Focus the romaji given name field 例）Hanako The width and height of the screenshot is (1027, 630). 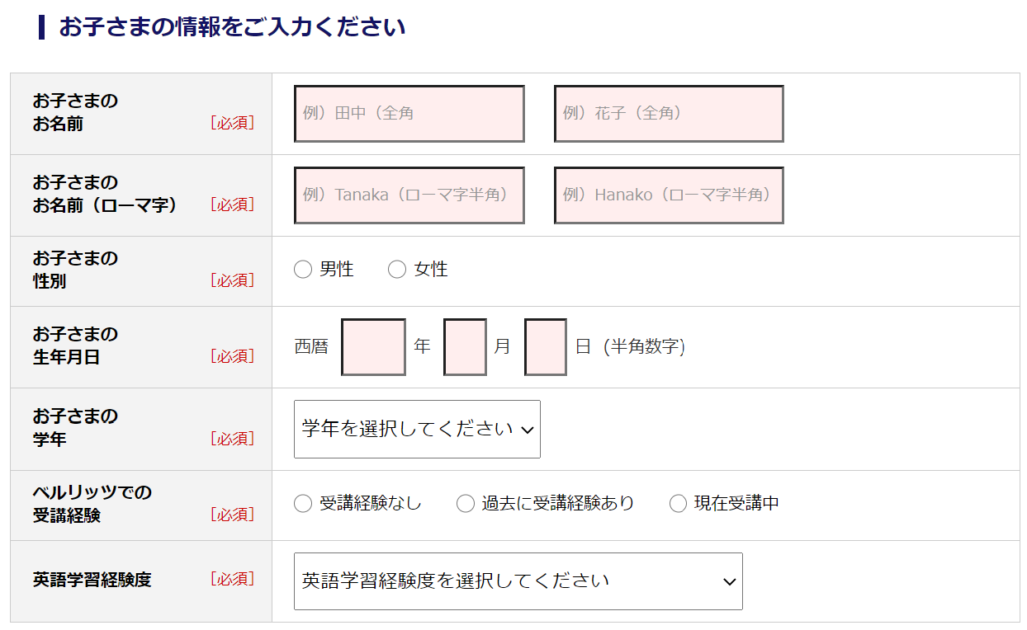click(x=669, y=195)
